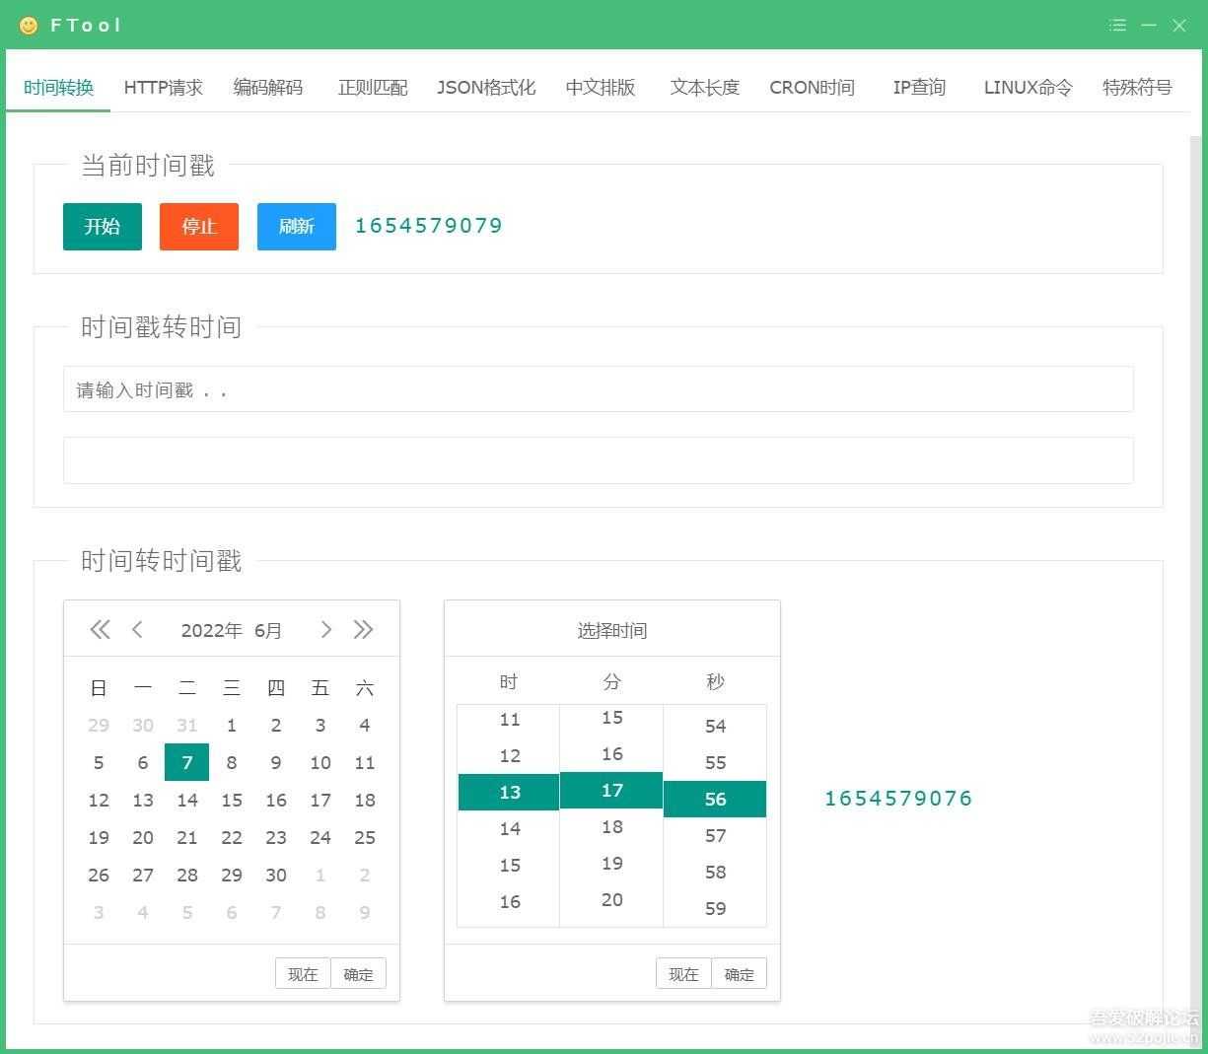The height and width of the screenshot is (1054, 1208).
Task: Click the previous year double-arrow icon
Action: coord(100,630)
